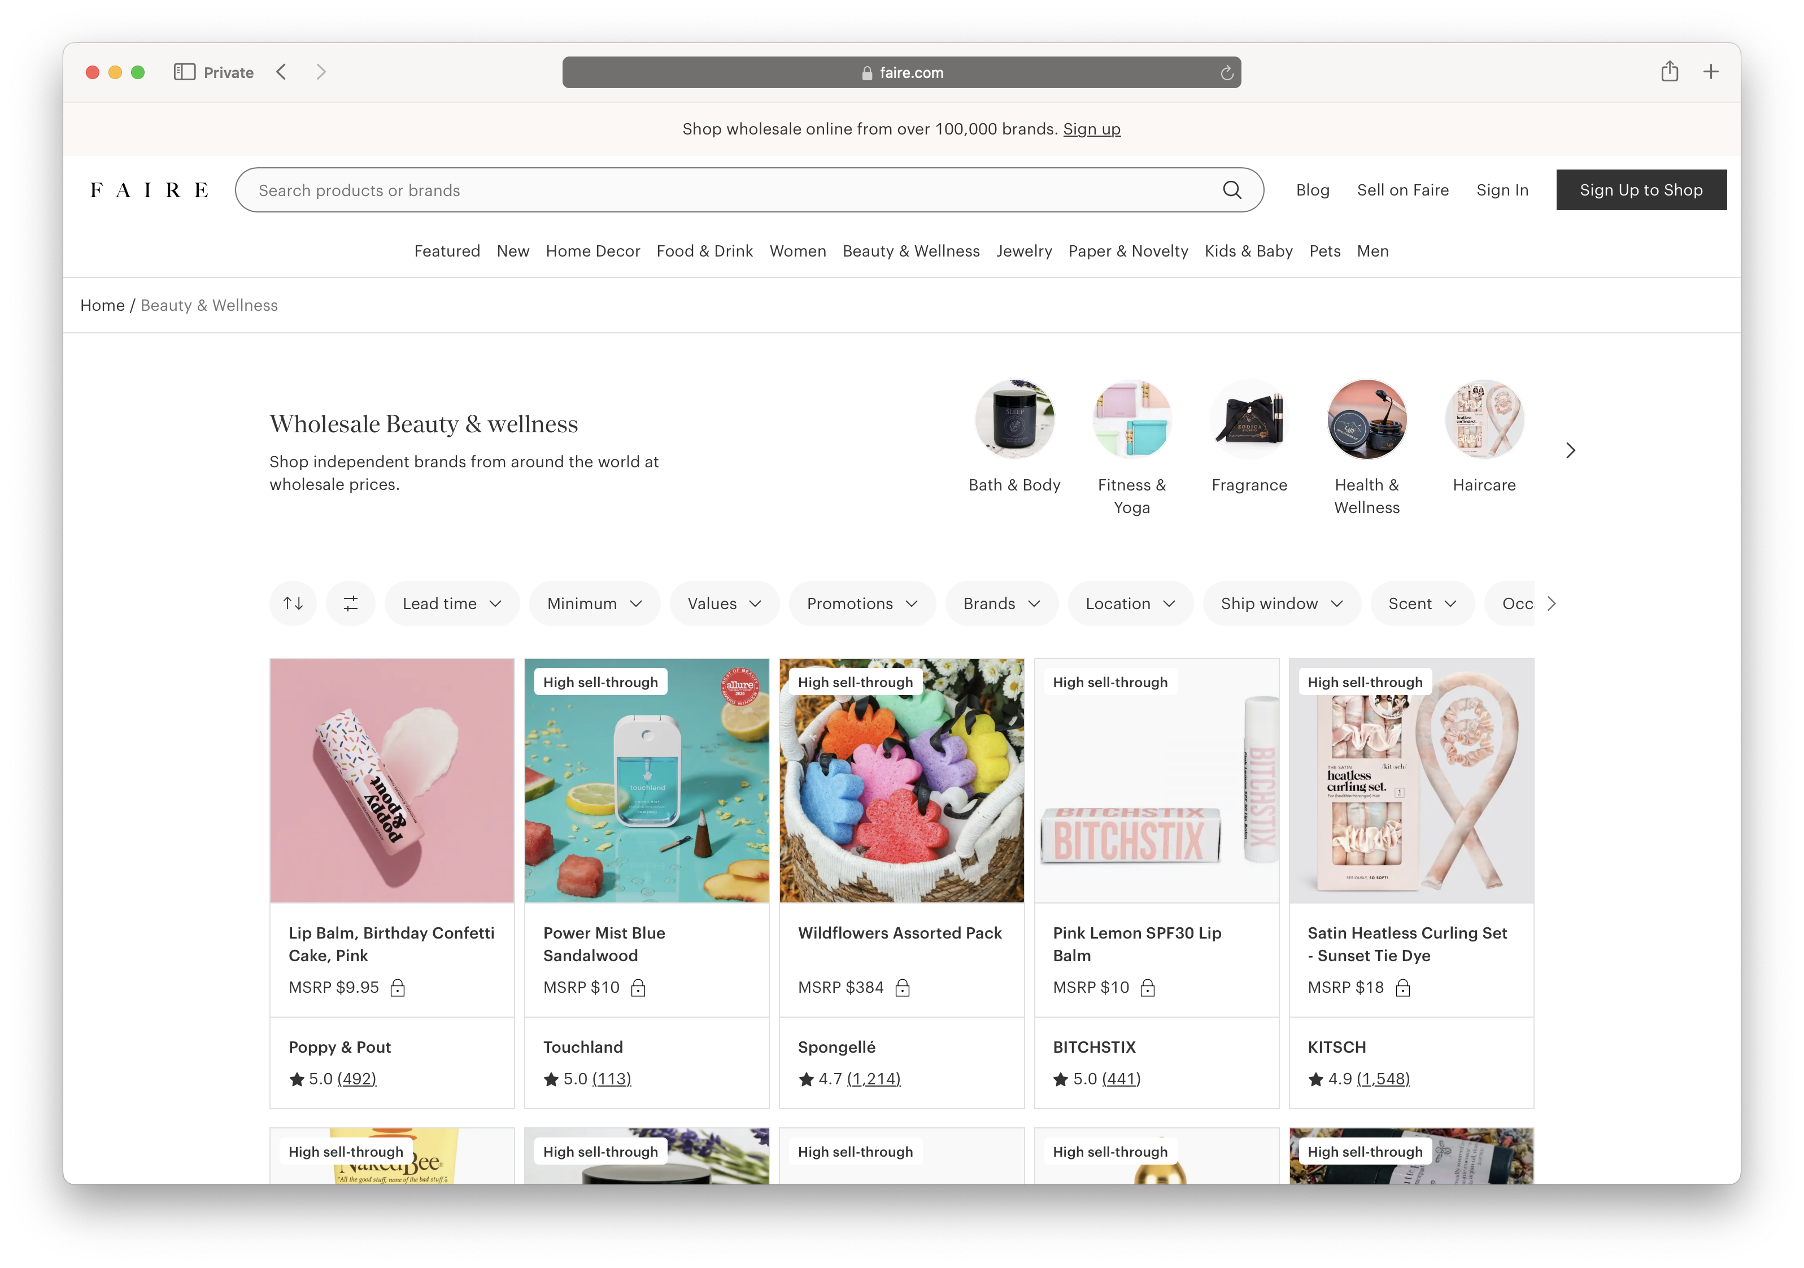Click the Safari sidebar toggle icon
The width and height of the screenshot is (1804, 1268).
click(x=185, y=72)
